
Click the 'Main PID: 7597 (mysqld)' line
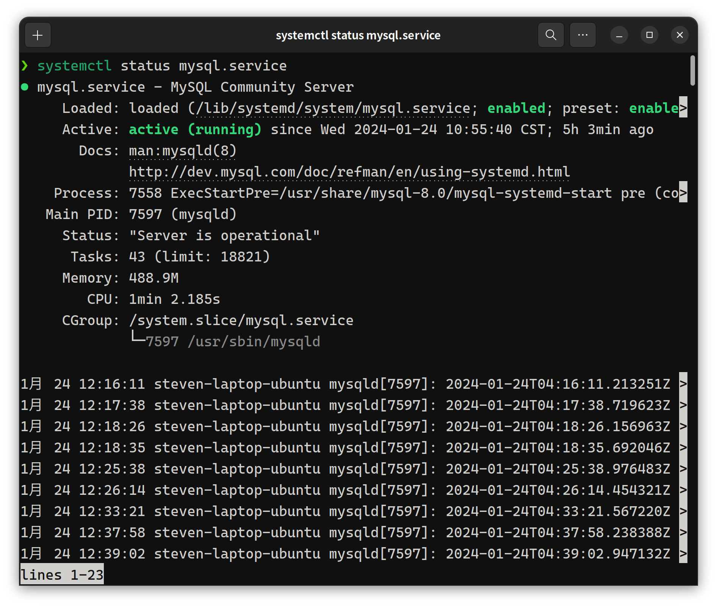pyautogui.click(x=141, y=214)
